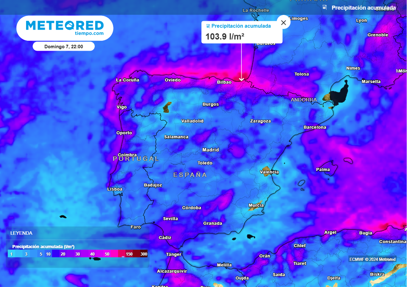Click the Sevilla city label
407x287 pixels.
(x=170, y=219)
